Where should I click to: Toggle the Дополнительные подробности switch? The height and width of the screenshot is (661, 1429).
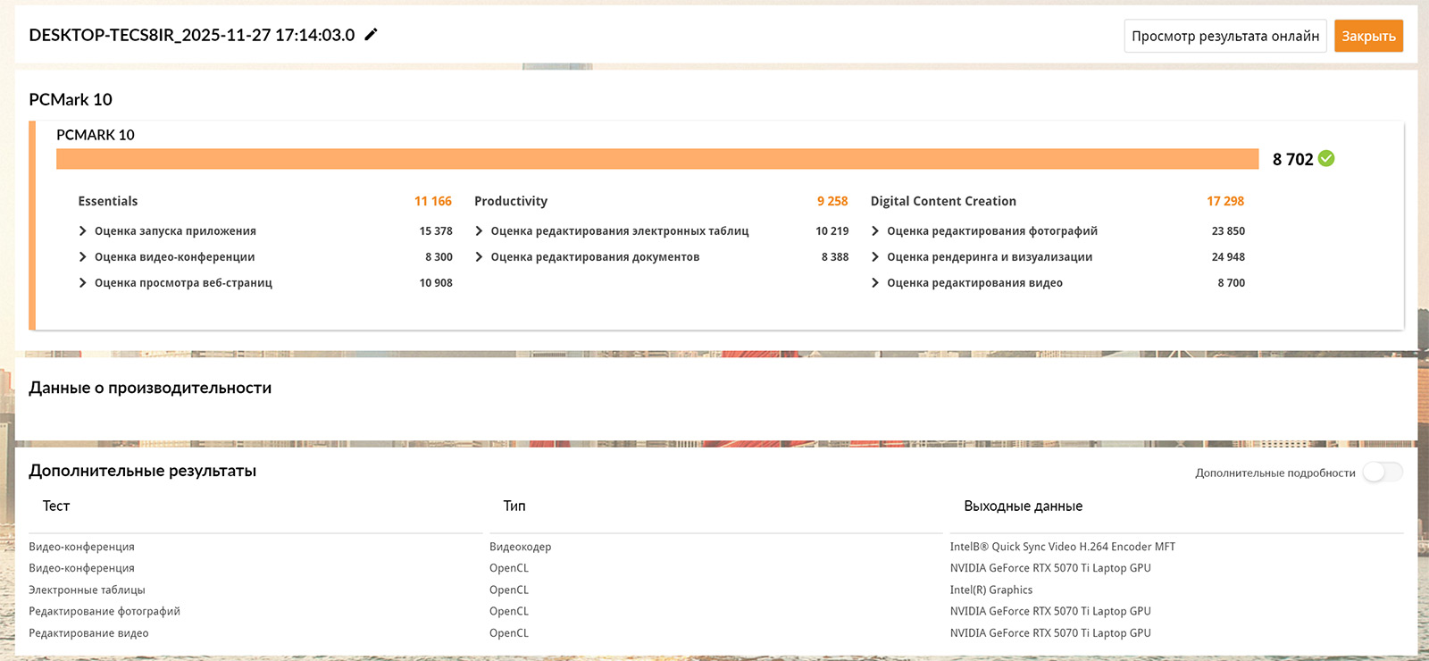(1382, 473)
